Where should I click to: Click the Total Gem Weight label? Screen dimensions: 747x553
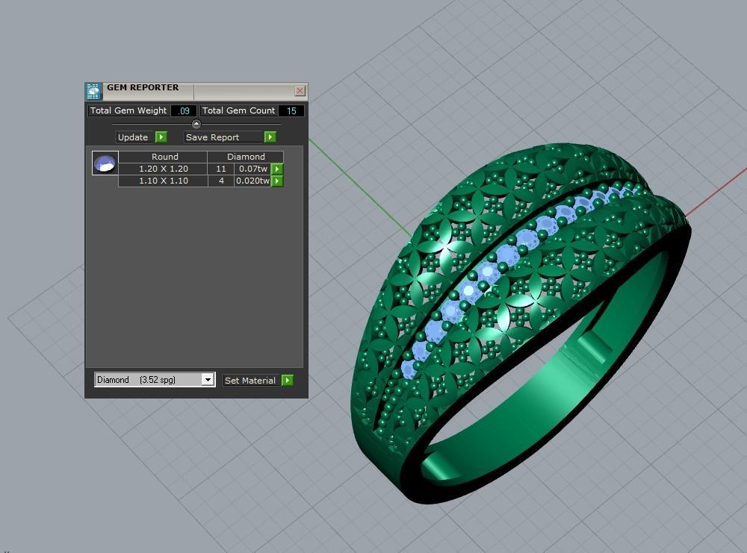128,110
